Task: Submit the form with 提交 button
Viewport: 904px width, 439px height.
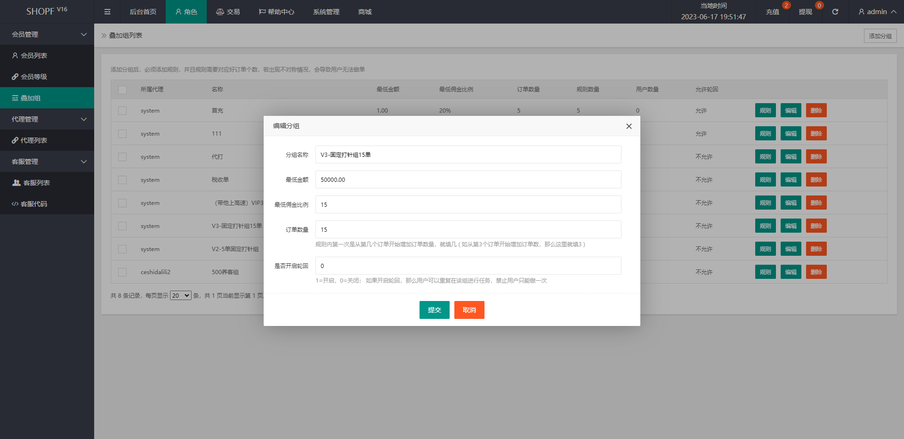Action: pos(434,310)
